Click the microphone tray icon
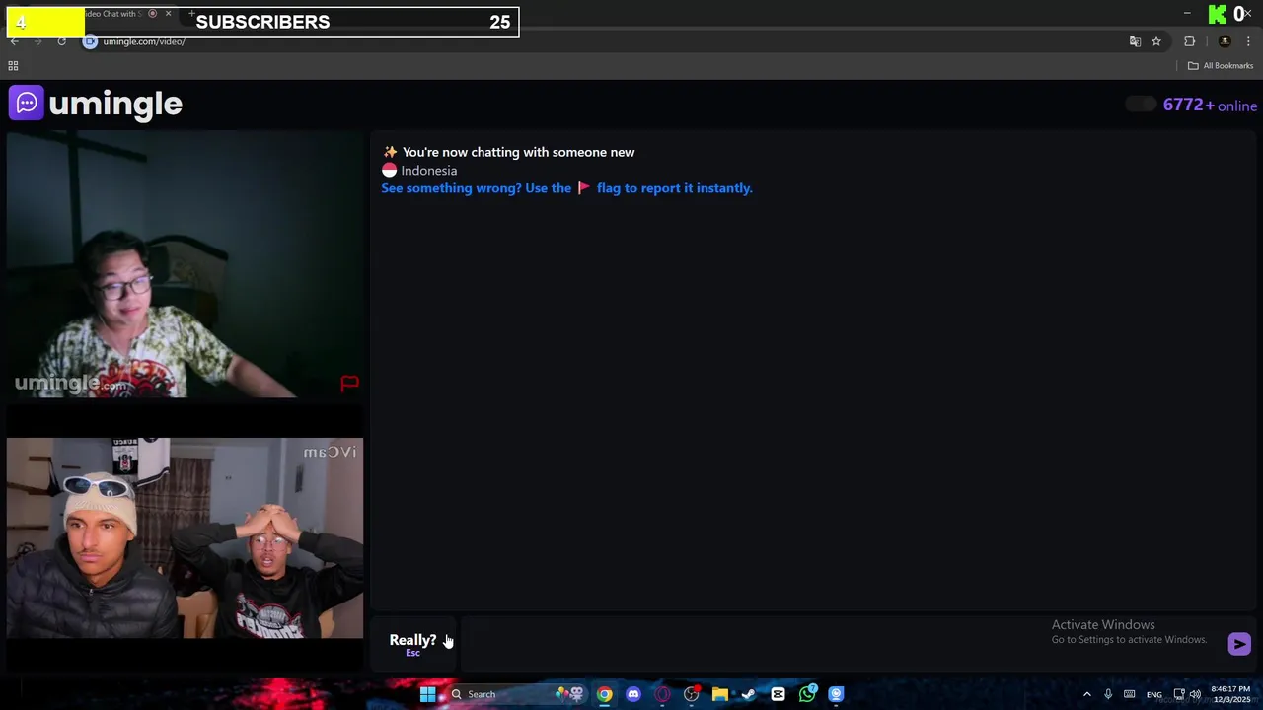1263x710 pixels. (x=1108, y=694)
